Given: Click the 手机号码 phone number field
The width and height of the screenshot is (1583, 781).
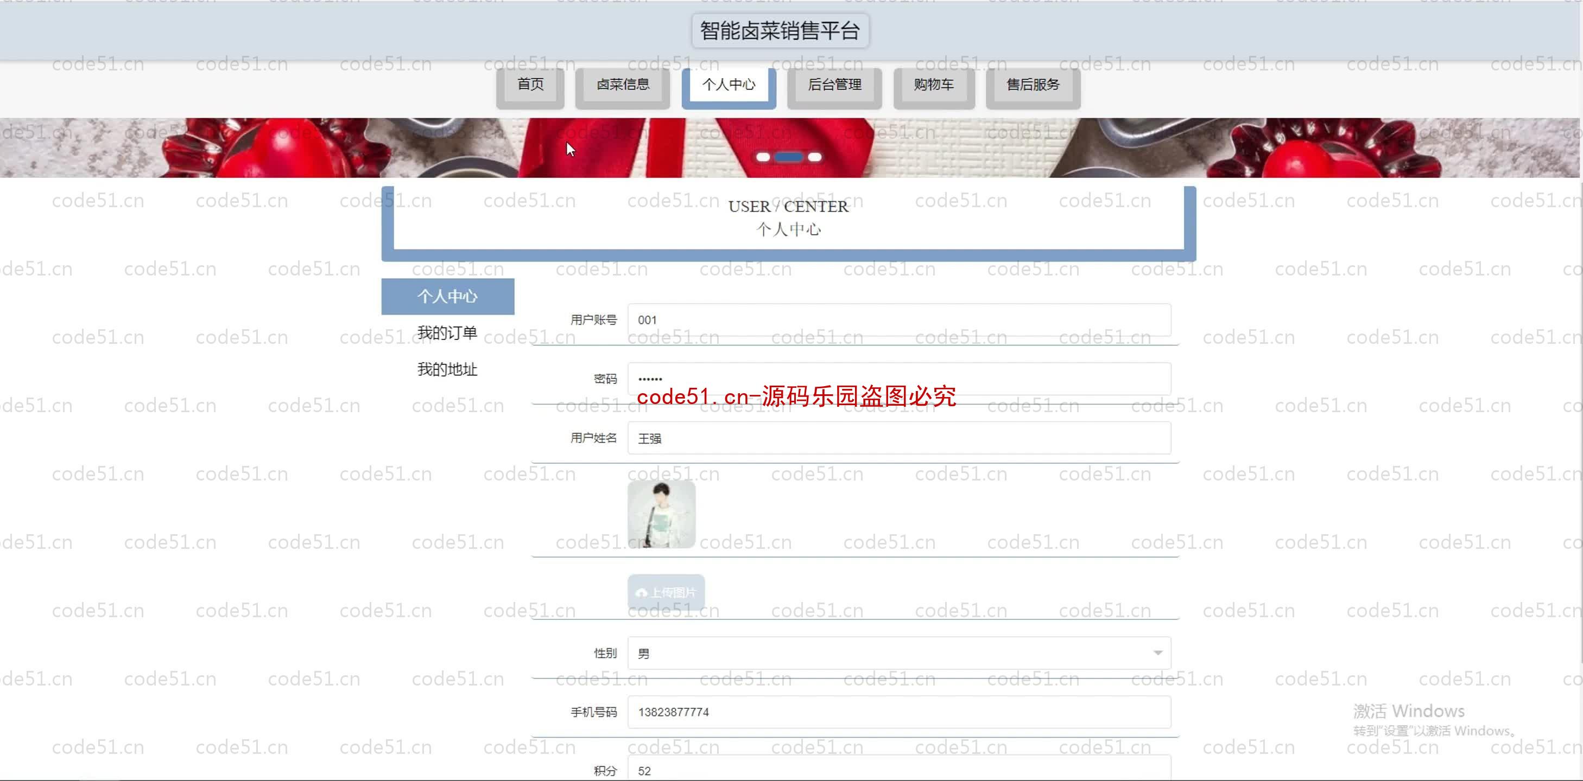Looking at the screenshot, I should 897,712.
